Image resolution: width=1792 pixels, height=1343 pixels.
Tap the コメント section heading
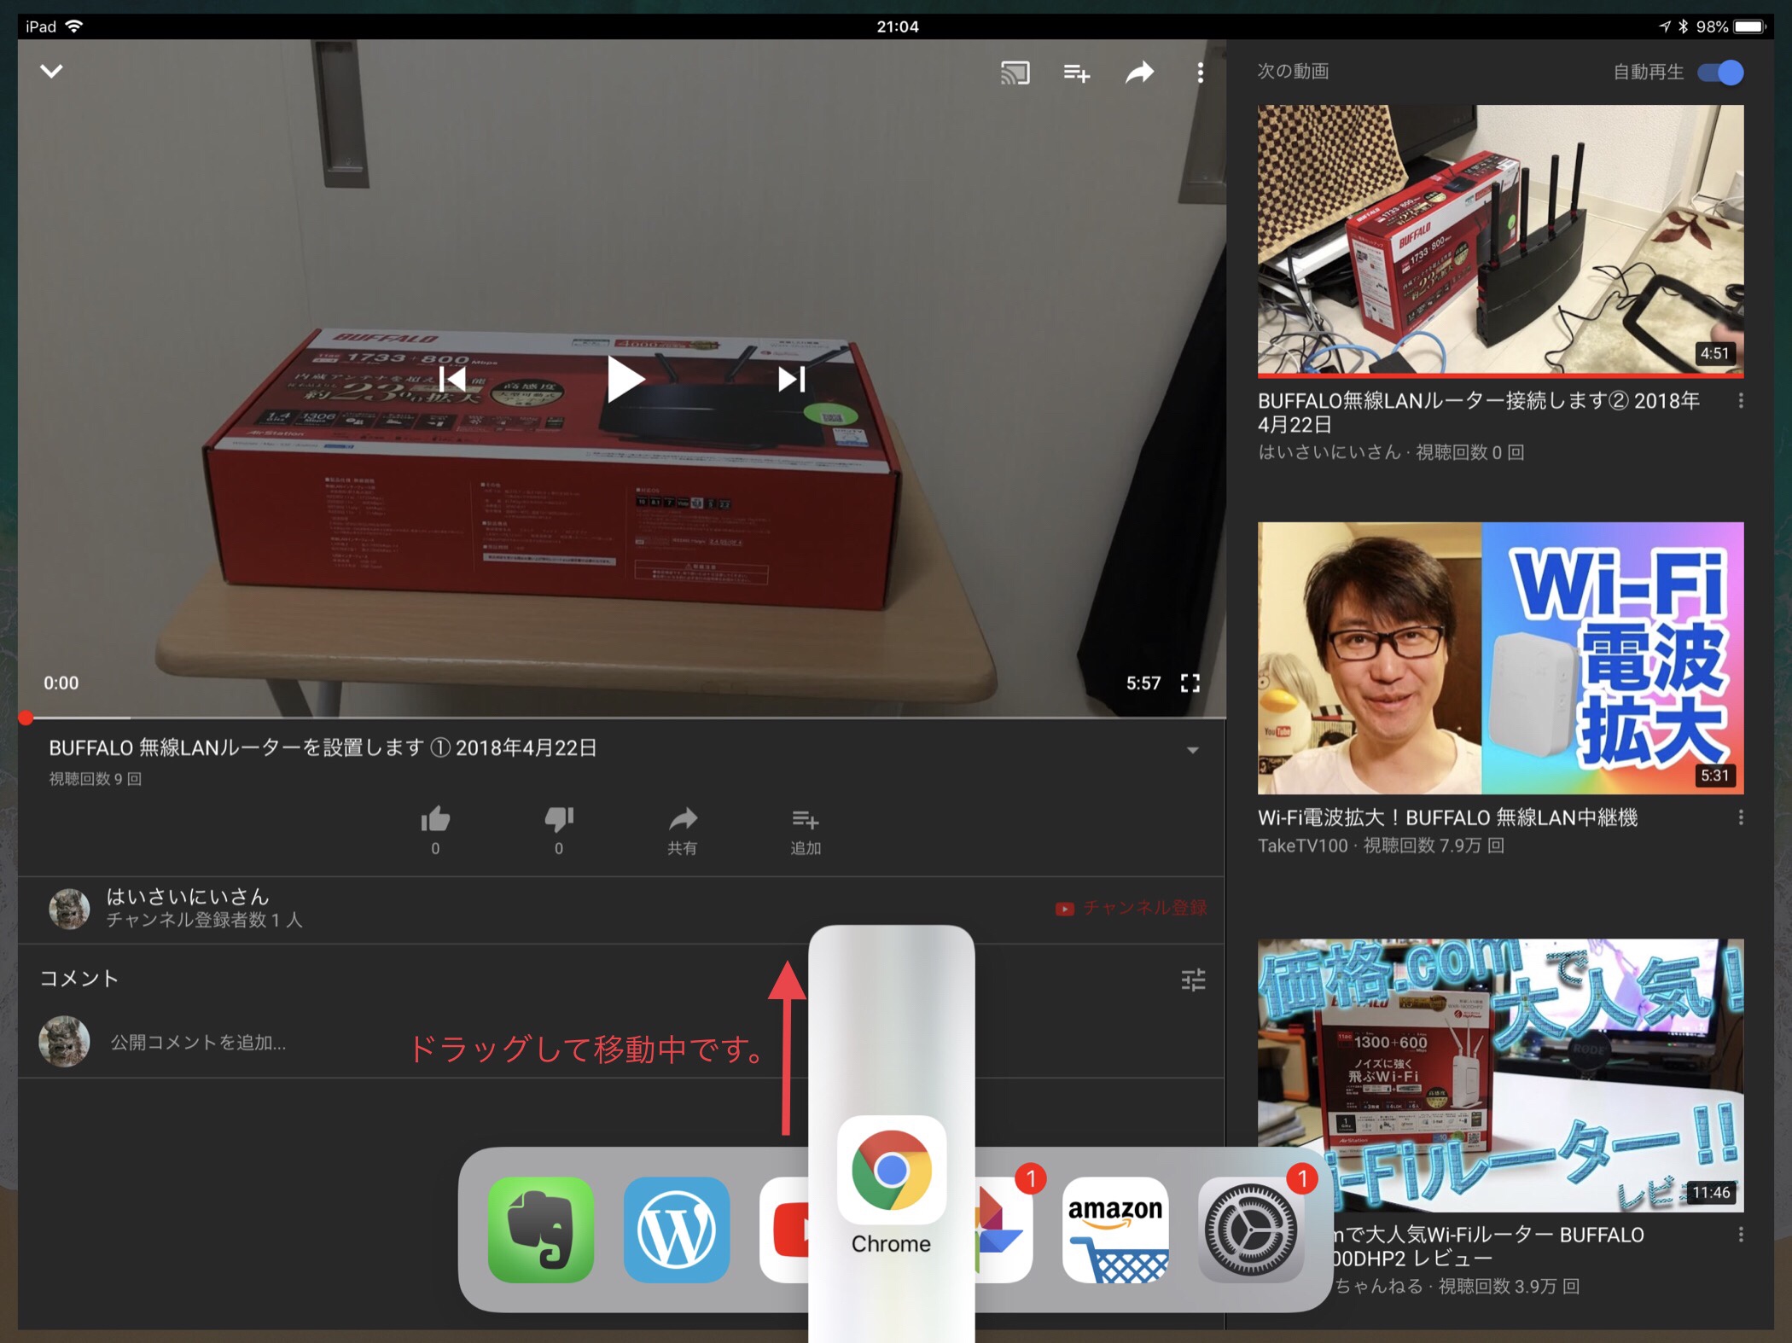(x=79, y=978)
